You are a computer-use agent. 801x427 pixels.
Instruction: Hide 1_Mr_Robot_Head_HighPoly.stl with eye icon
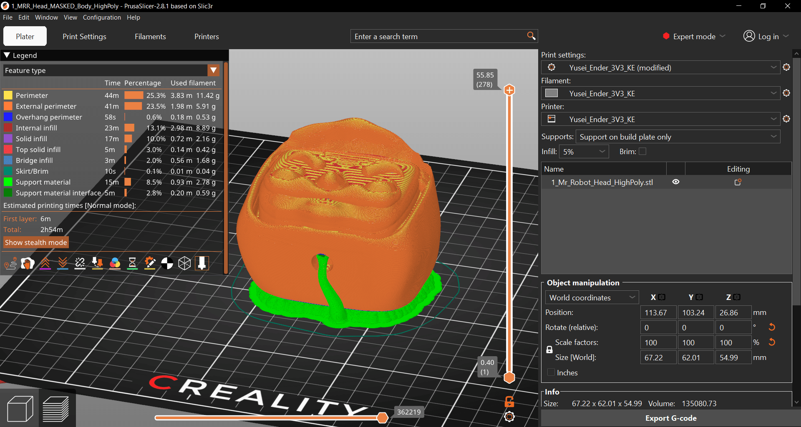coord(676,182)
